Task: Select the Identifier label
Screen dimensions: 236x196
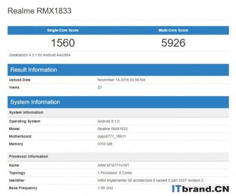Action: click(x=17, y=180)
